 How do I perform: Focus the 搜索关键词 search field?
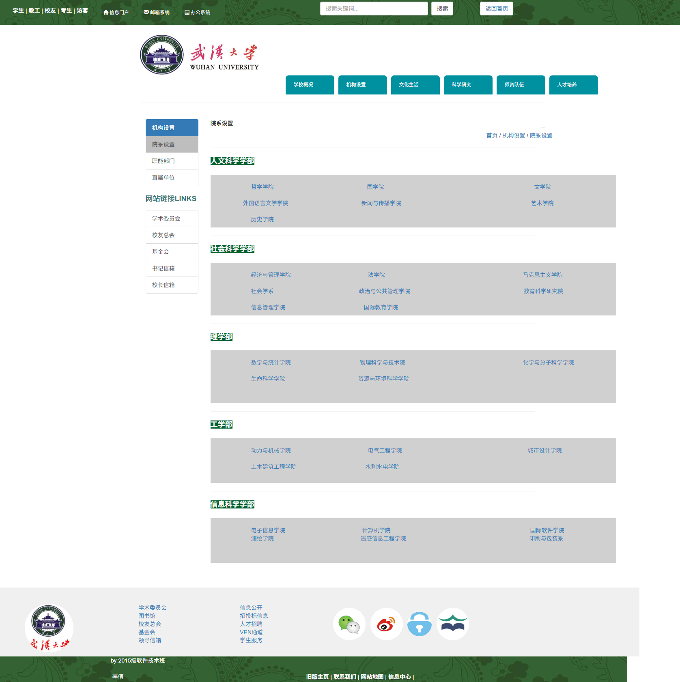374,9
